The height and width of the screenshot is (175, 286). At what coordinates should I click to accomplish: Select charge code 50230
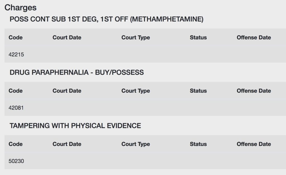[16, 161]
